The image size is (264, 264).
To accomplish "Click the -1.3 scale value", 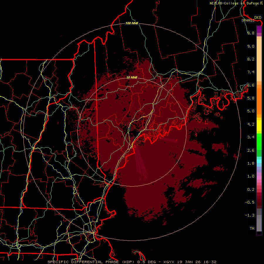I will point(250,215).
